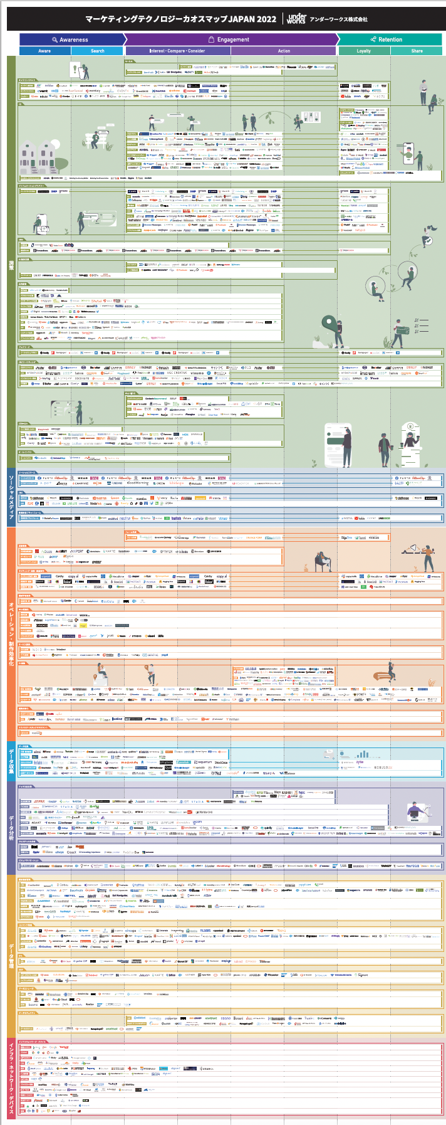Select the Loyalty column header
The height and width of the screenshot is (1125, 446).
click(364, 51)
